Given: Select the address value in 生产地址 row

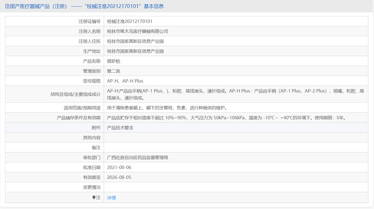Looking at the screenshot, I should 135,51.
